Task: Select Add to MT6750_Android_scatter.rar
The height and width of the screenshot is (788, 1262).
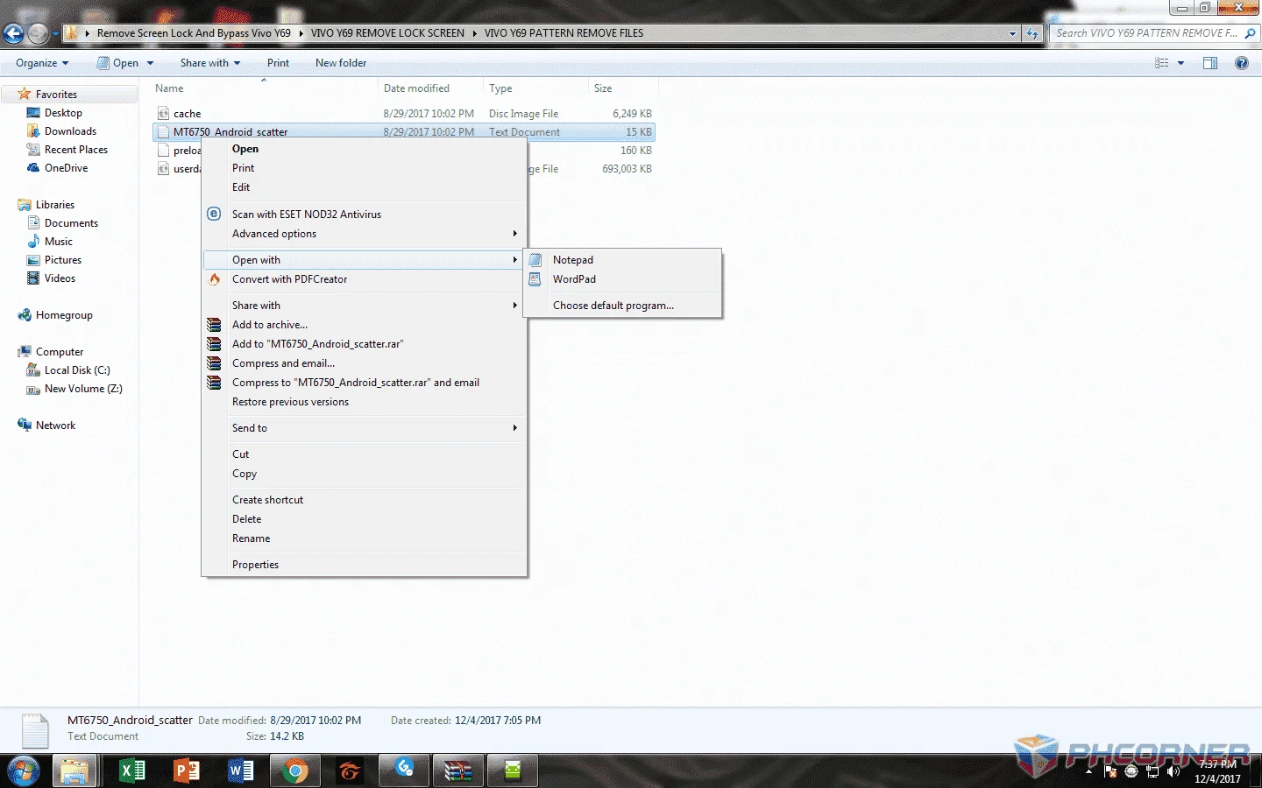Action: click(318, 344)
